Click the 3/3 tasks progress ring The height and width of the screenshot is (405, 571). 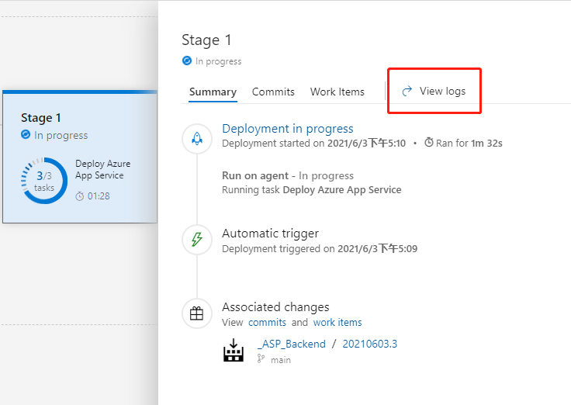44,181
